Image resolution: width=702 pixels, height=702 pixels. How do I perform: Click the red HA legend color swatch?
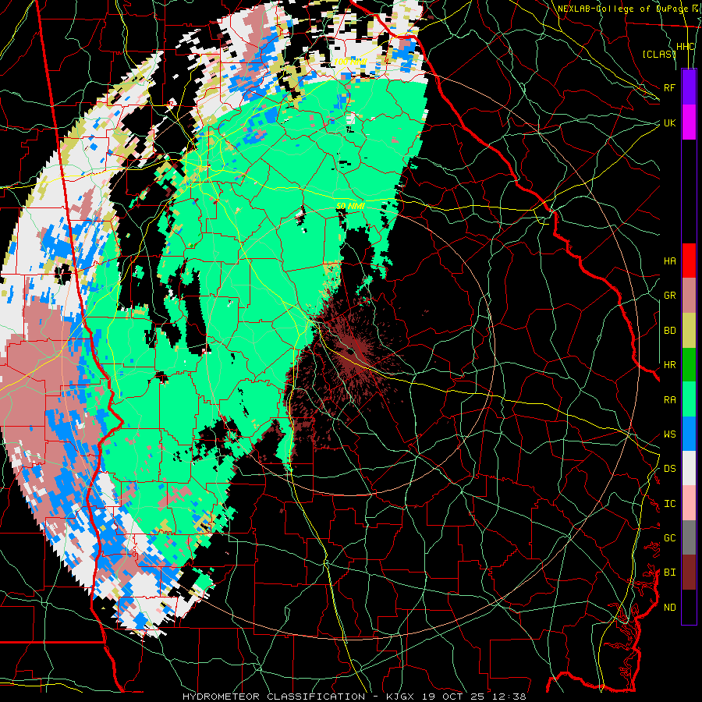pos(689,261)
